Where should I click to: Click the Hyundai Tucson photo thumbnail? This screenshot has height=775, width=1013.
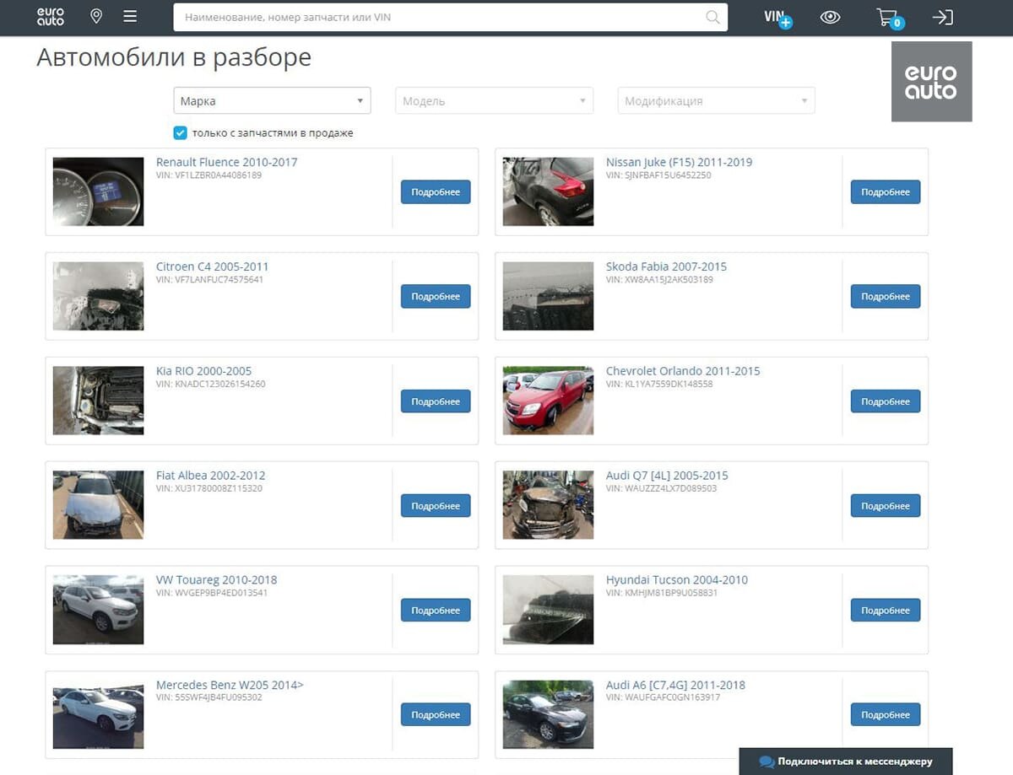tap(548, 610)
